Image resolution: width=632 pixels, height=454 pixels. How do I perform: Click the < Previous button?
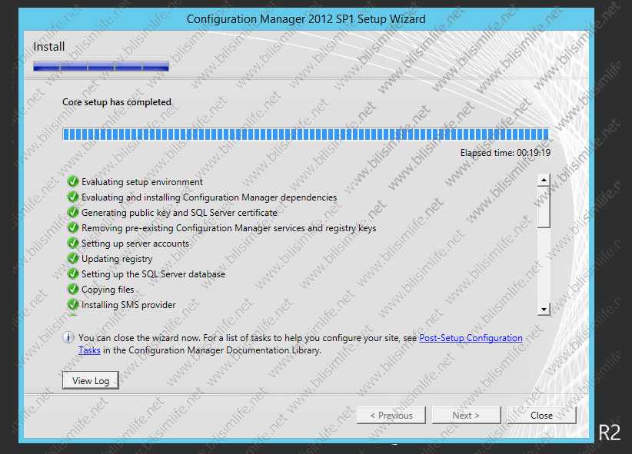tap(391, 415)
